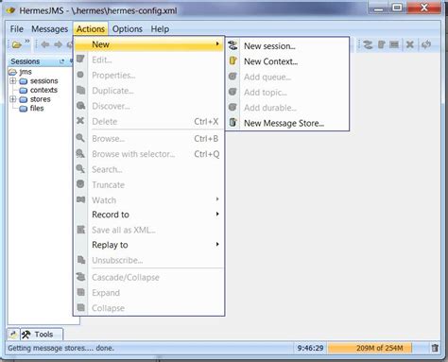Viewport: 448px width, 362px height.
Task: Click Browse... in the Actions menu
Action: pos(148,139)
